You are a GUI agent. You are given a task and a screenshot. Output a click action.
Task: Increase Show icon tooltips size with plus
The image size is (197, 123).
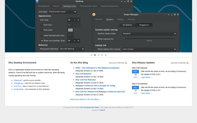tap(78, 41)
